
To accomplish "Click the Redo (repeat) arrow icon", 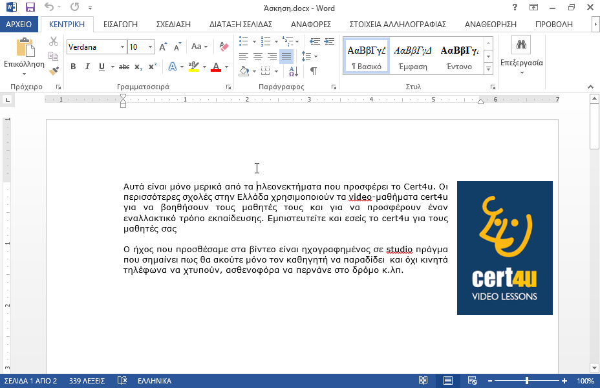I will click(74, 7).
